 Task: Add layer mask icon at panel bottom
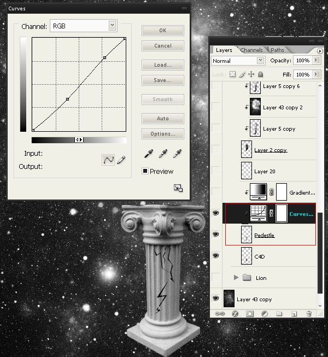(250, 314)
